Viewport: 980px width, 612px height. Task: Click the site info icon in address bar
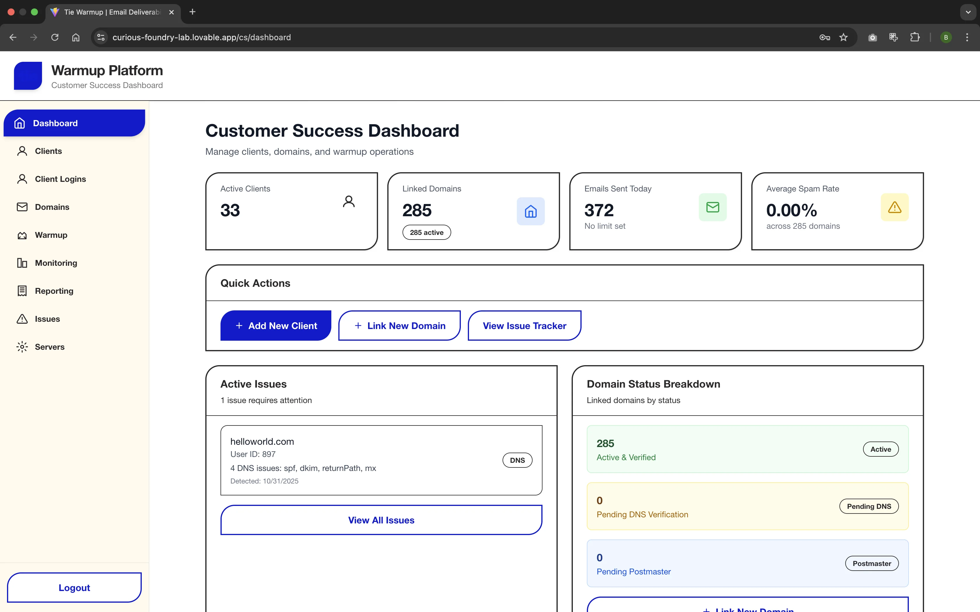(101, 37)
